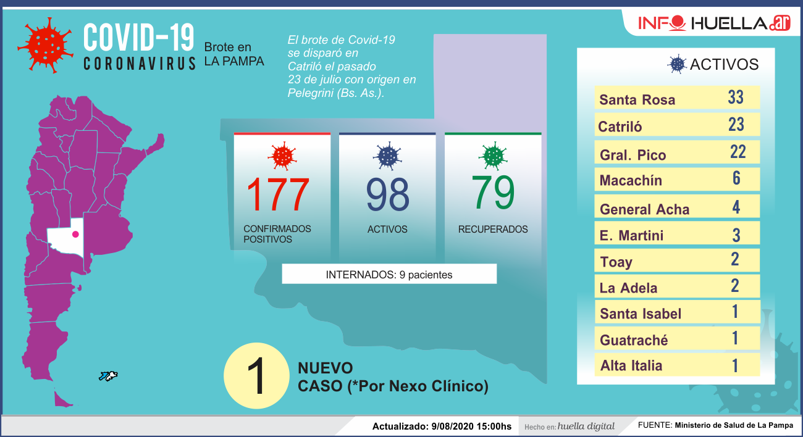Image resolution: width=803 pixels, height=437 pixels.
Task: Click the blue virus icon next to ACTIVOS
Action: pyautogui.click(x=678, y=64)
